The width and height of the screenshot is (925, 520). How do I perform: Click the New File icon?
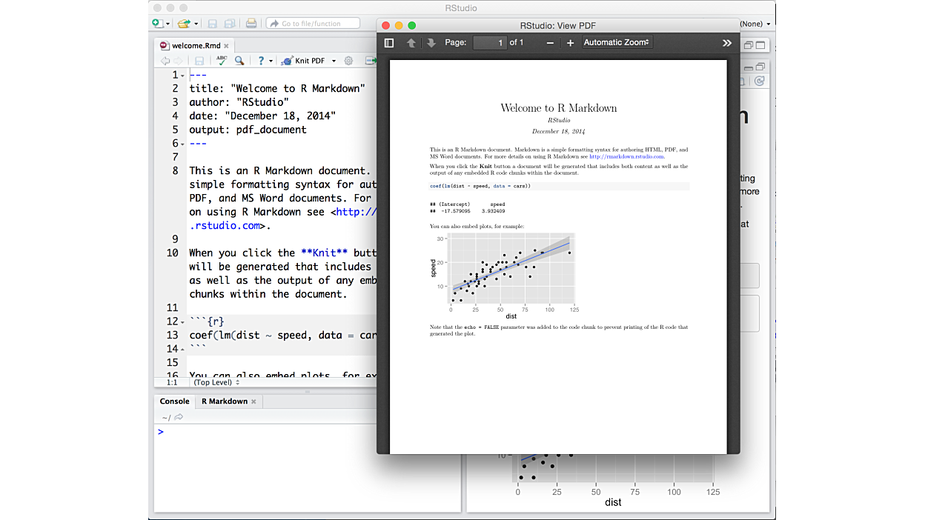click(157, 24)
